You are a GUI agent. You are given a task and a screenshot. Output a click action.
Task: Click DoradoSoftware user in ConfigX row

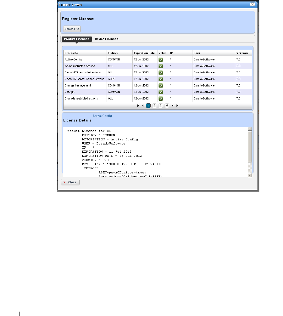tap(204, 92)
